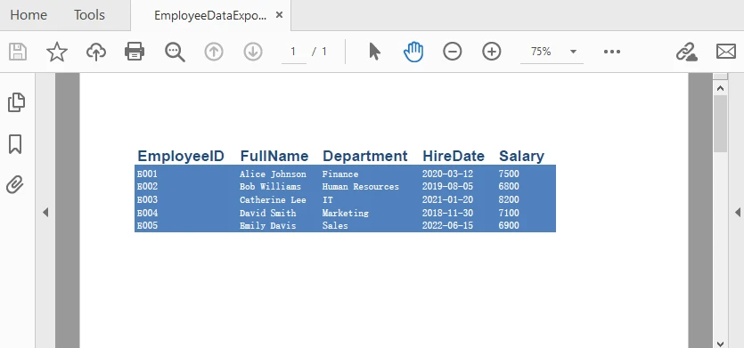Click hire date 2018-11-30
Viewport: 744px width, 348px height.
(x=447, y=213)
